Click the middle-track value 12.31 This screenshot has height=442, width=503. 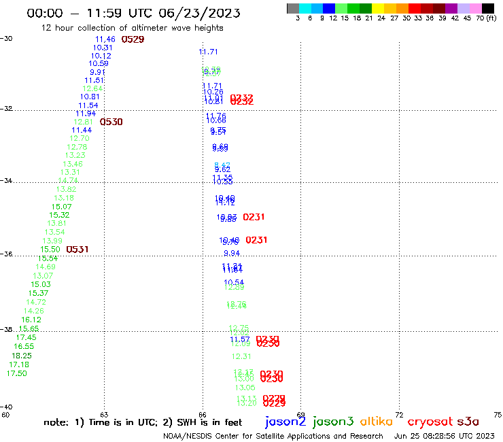point(241,356)
